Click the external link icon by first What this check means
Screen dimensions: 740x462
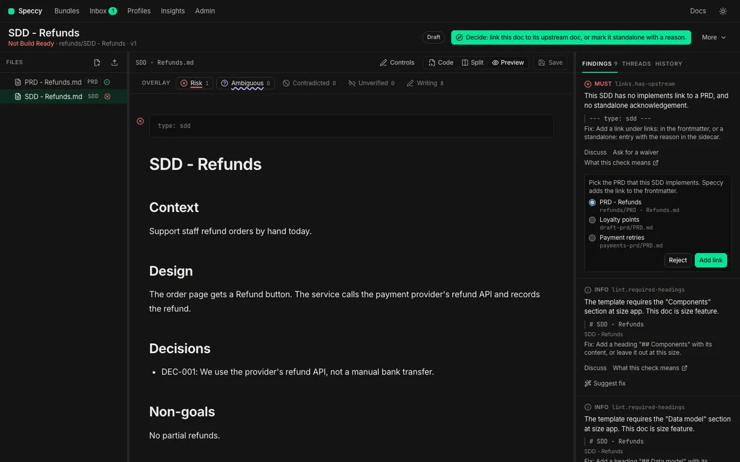coord(656,163)
